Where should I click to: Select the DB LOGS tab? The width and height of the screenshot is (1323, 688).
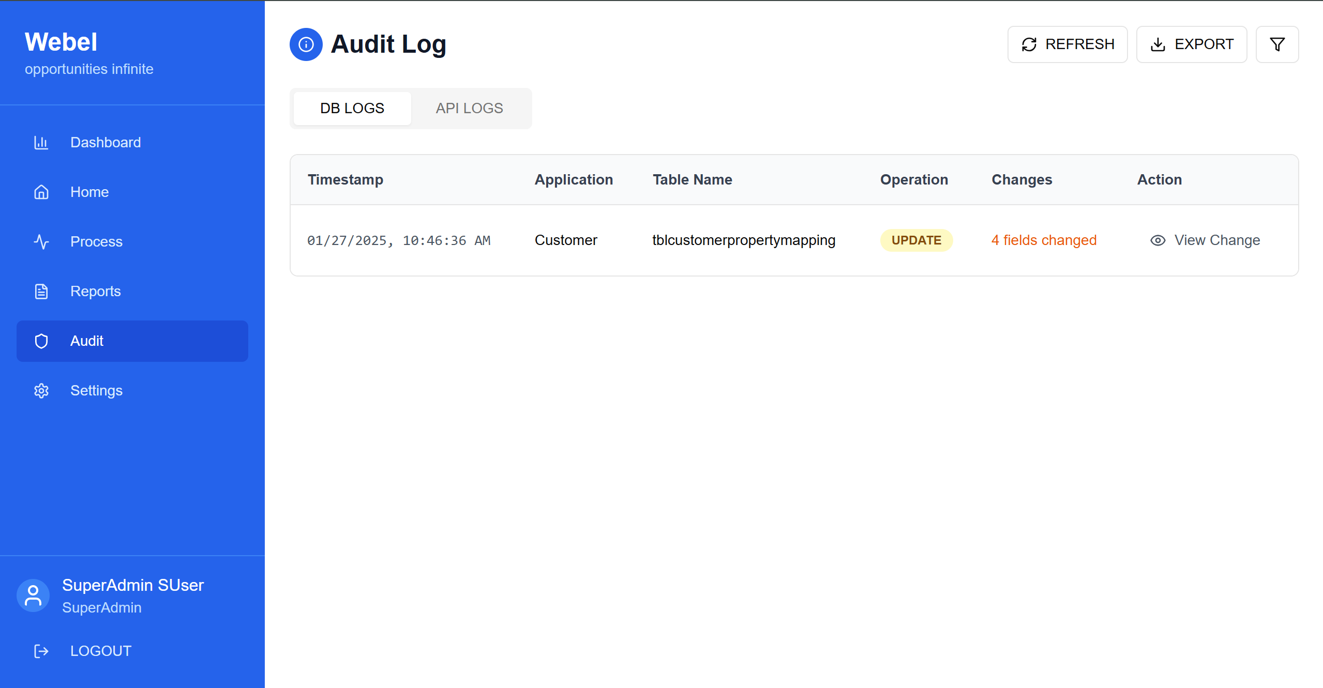352,109
